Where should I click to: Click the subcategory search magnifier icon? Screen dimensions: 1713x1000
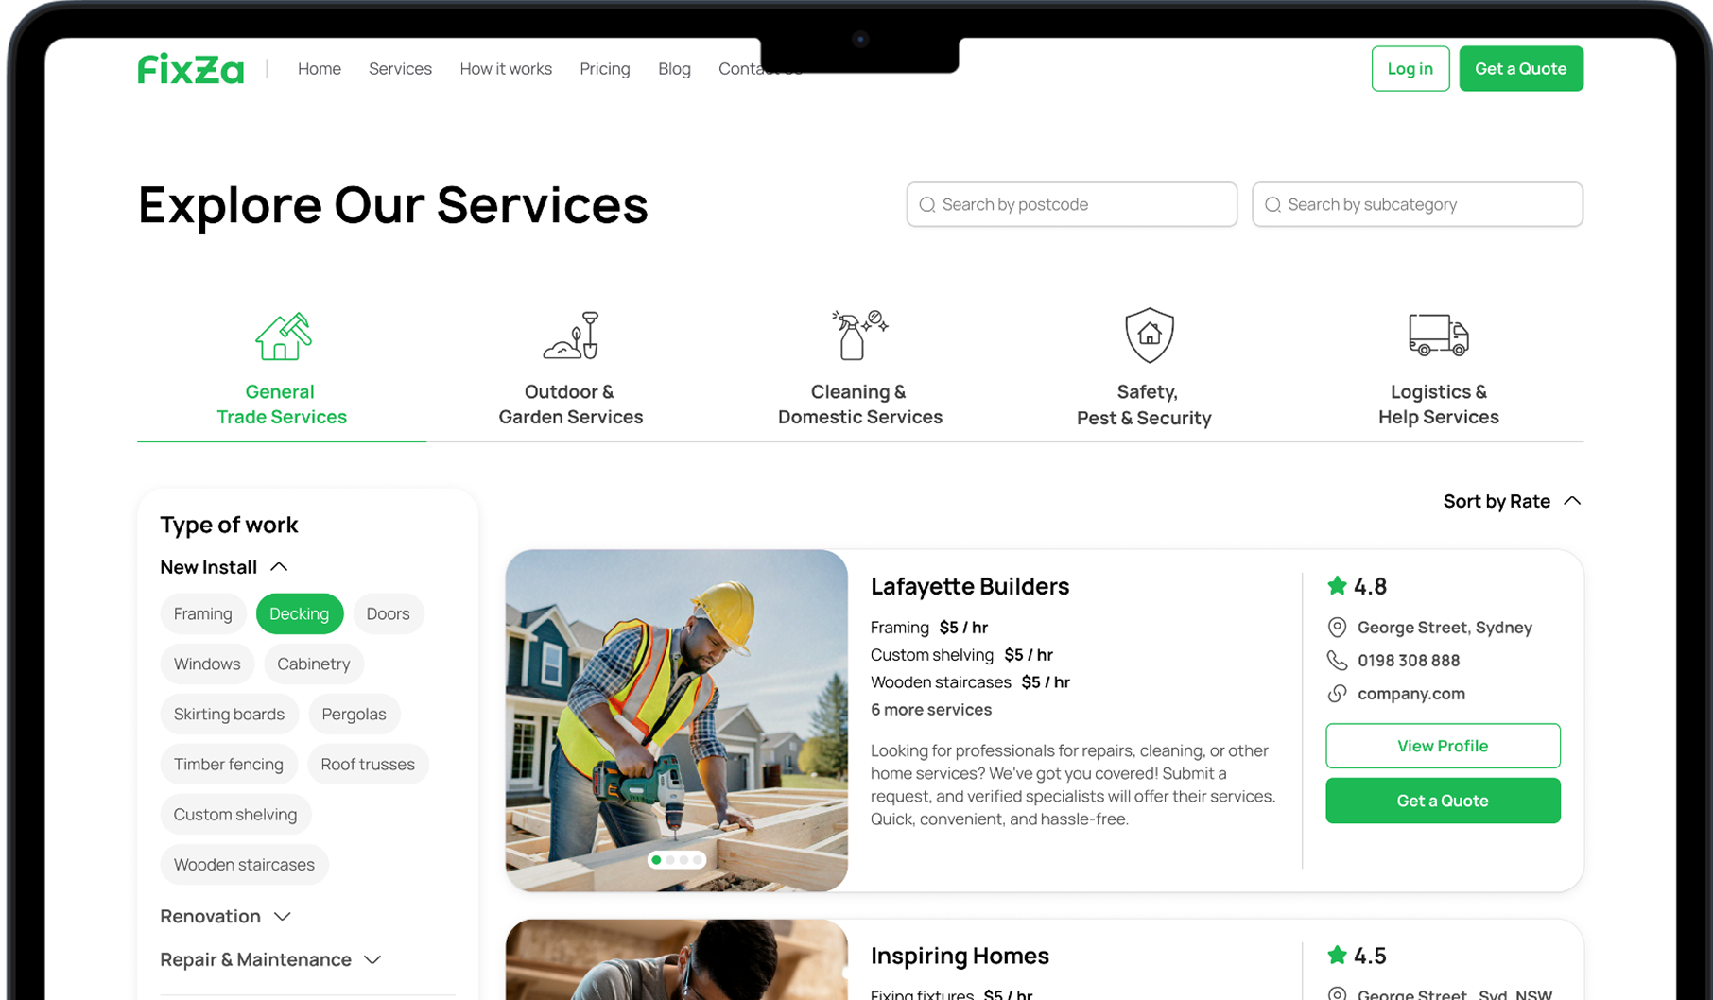pyautogui.click(x=1272, y=205)
